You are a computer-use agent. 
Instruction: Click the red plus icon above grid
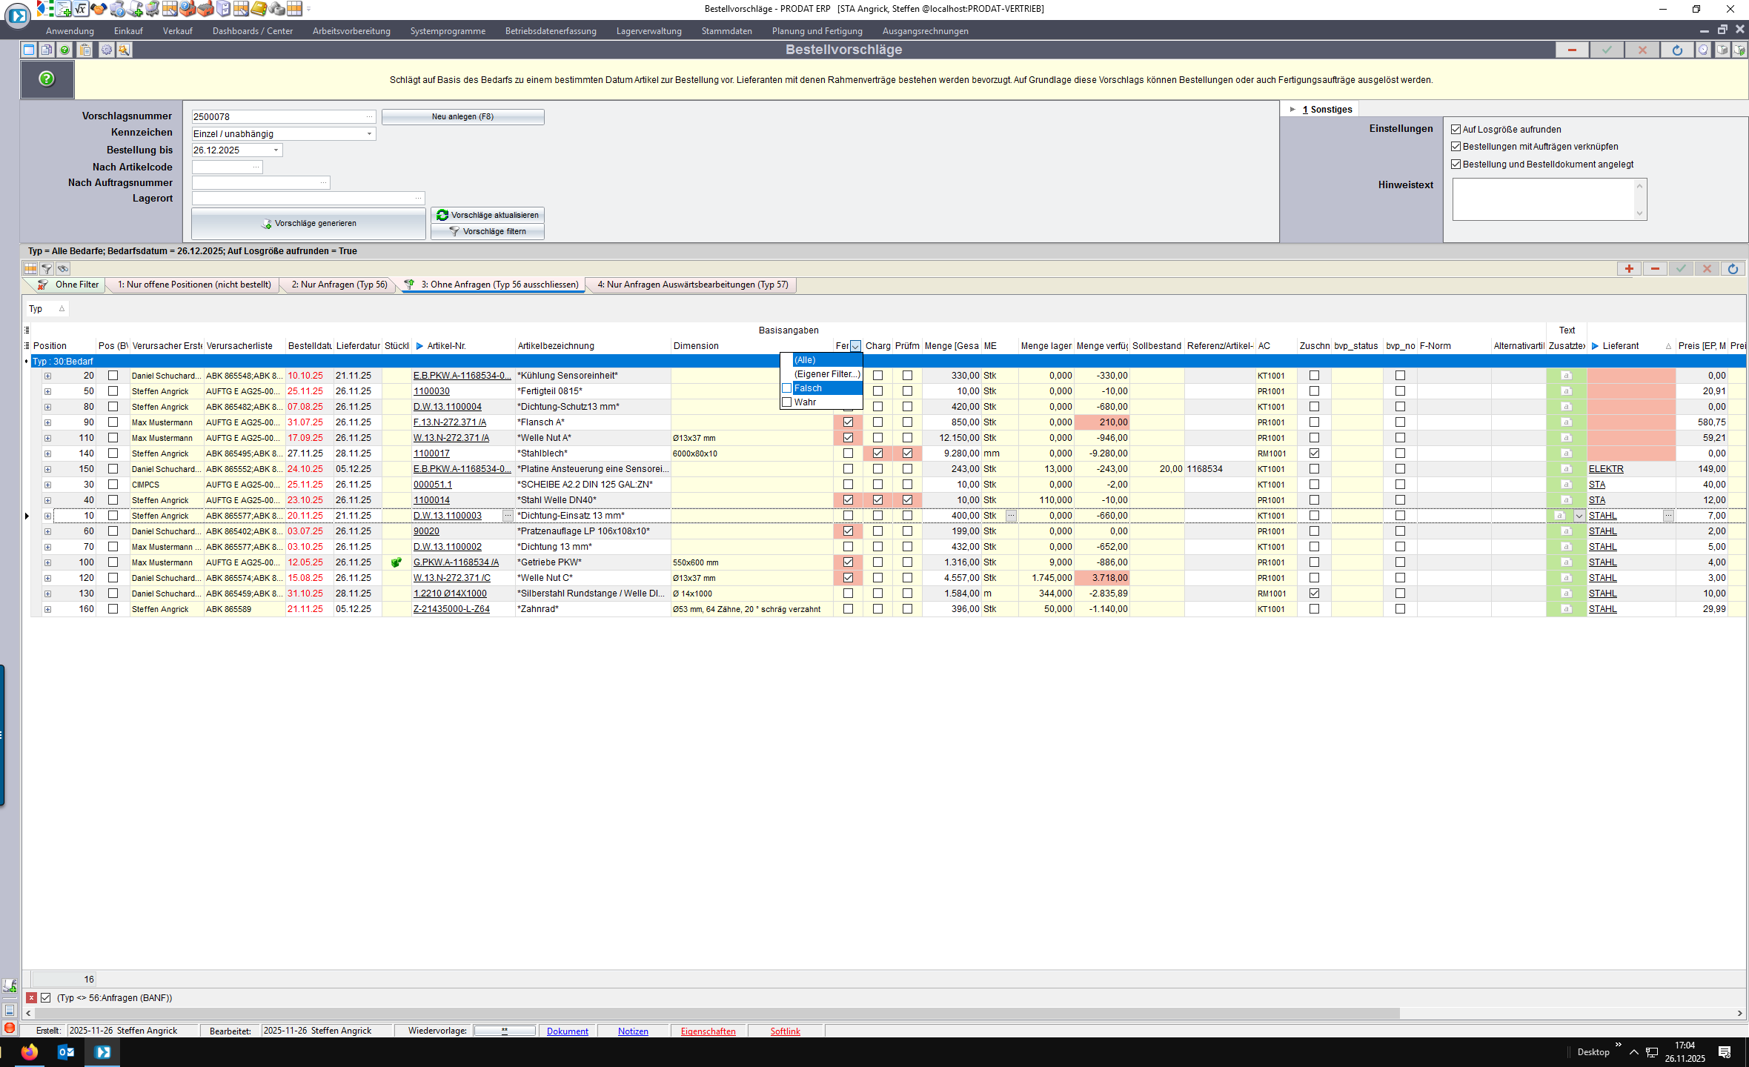1629,269
